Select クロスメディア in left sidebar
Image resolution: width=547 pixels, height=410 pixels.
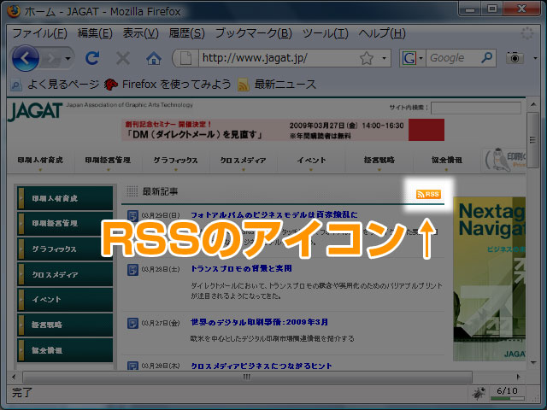[x=65, y=274]
